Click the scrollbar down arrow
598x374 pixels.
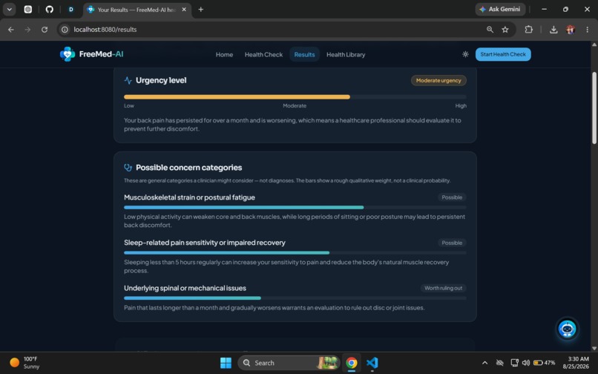594,348
